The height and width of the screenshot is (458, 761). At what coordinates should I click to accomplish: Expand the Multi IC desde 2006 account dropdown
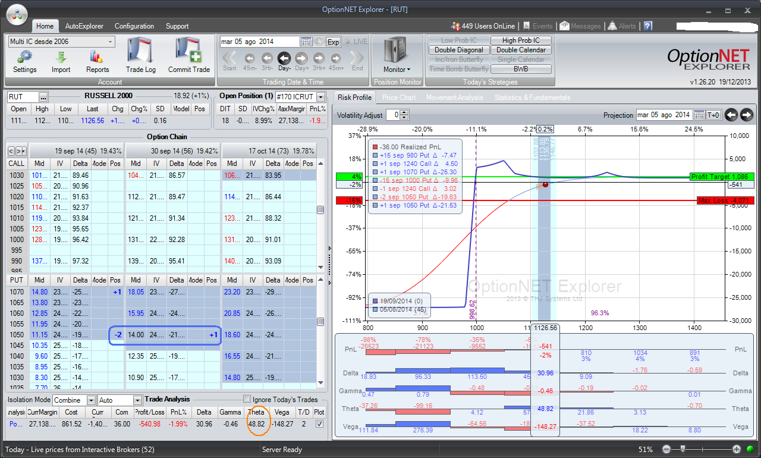(x=111, y=42)
